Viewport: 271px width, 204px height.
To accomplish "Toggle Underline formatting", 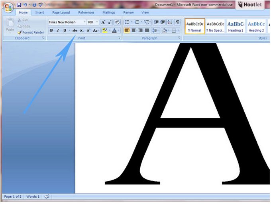I will point(64,30).
